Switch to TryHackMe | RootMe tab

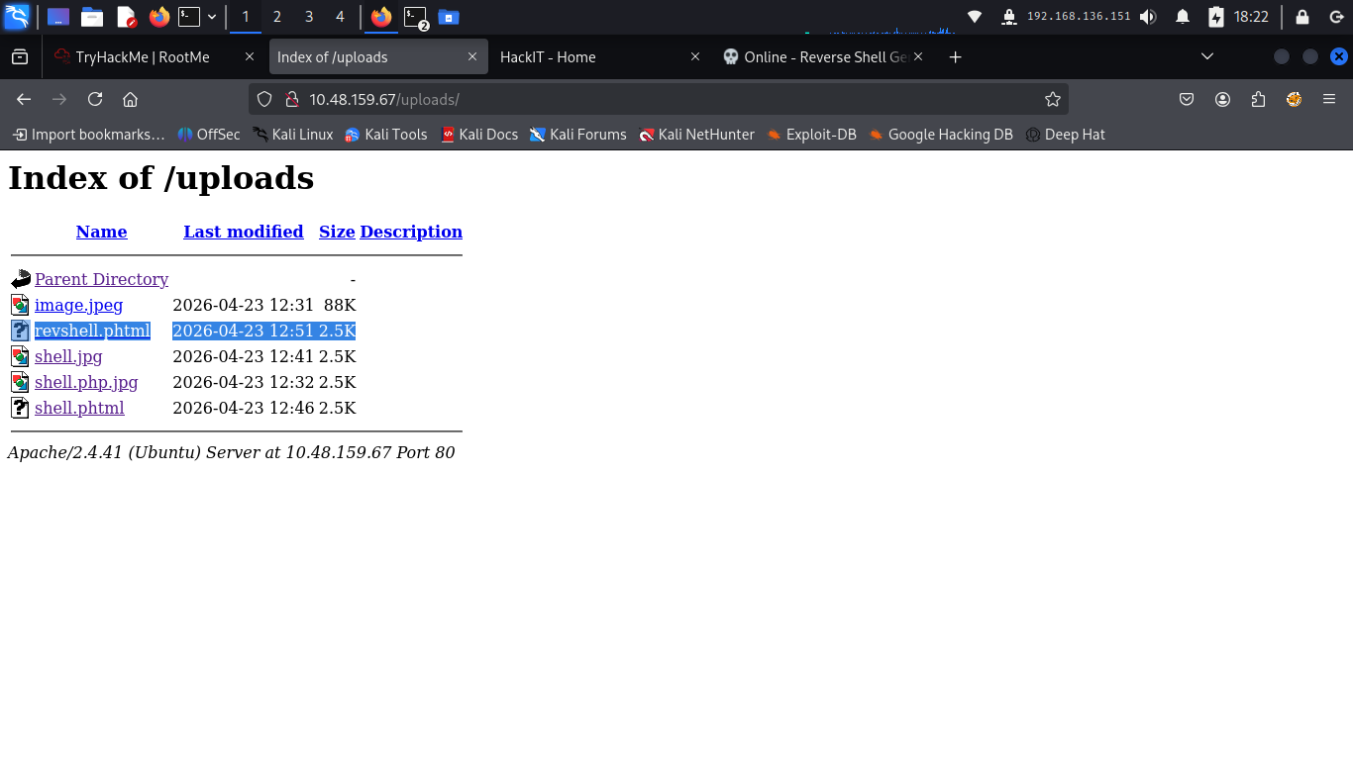(x=156, y=57)
